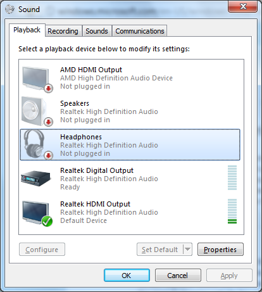Click the AMD HDMI Output monitor icon
Image resolution: width=262 pixels, height=292 pixels.
tap(37, 79)
